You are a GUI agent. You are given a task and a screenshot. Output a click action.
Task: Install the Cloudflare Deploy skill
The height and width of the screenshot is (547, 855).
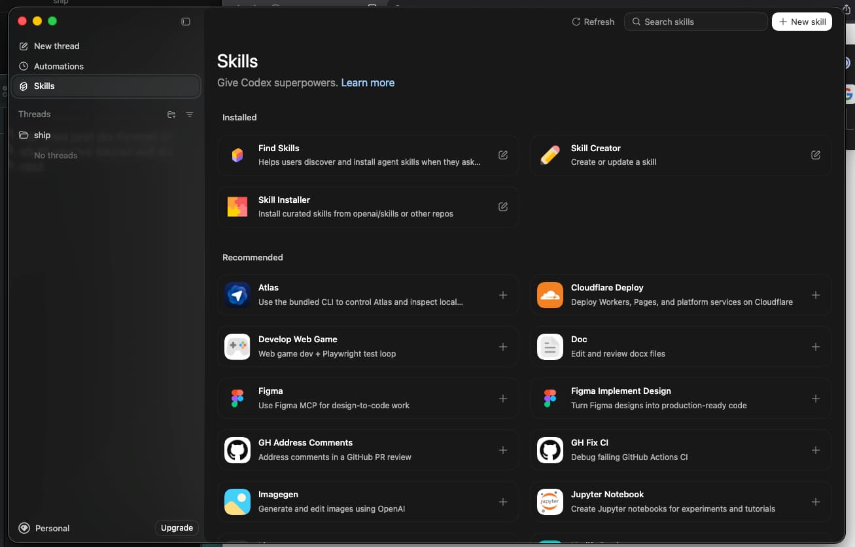click(815, 295)
